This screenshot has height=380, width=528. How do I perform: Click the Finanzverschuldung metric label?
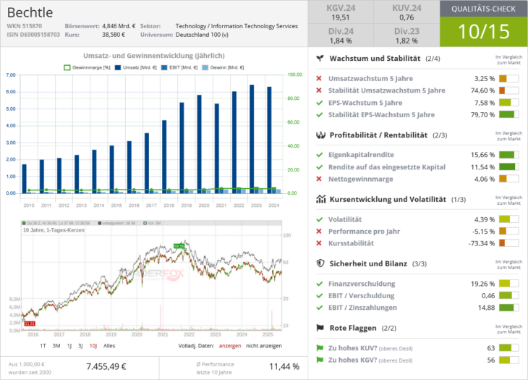362,284
